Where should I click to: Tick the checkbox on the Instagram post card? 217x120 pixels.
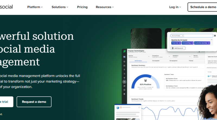point(139,108)
